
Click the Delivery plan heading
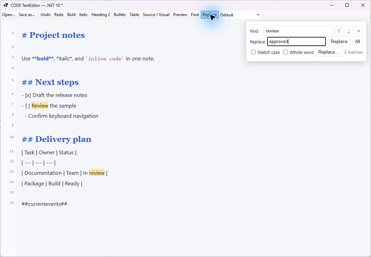point(57,139)
